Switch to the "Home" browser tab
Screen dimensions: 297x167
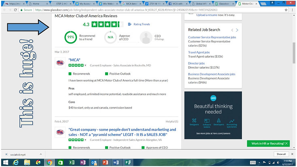38,4
